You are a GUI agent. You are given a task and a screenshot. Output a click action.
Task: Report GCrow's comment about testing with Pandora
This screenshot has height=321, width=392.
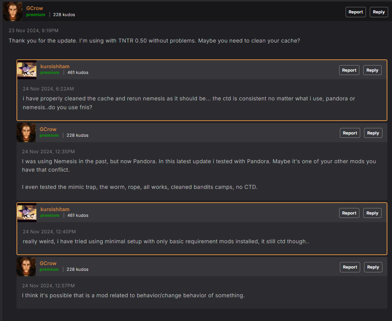[x=350, y=133]
